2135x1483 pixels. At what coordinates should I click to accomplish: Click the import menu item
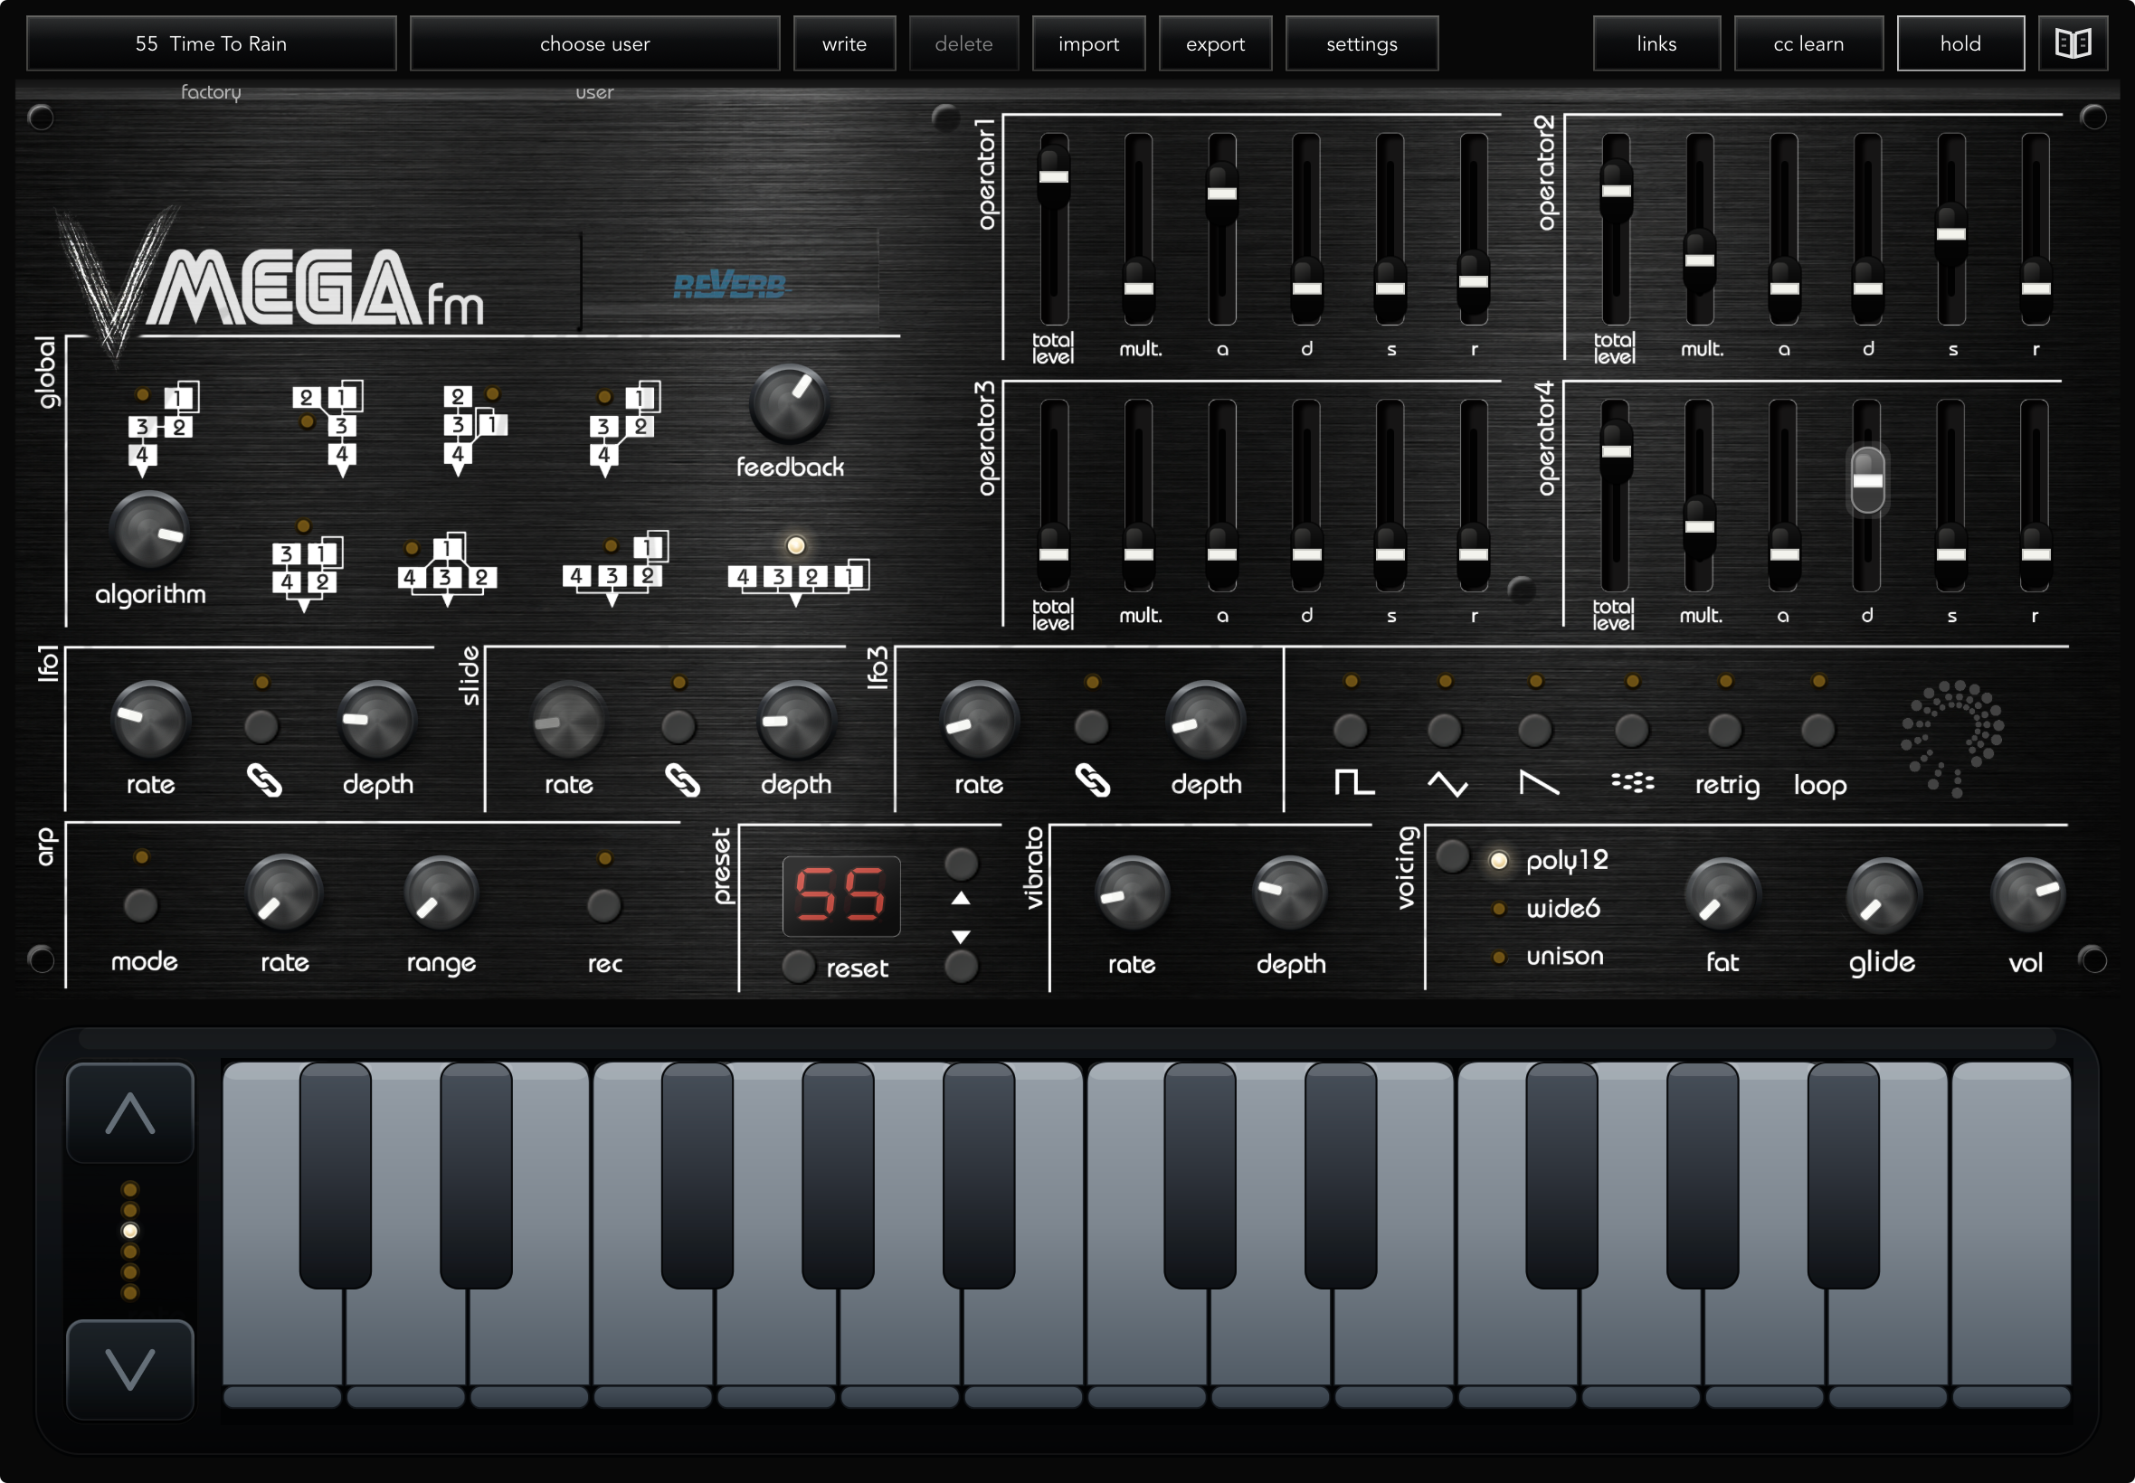coord(1088,43)
